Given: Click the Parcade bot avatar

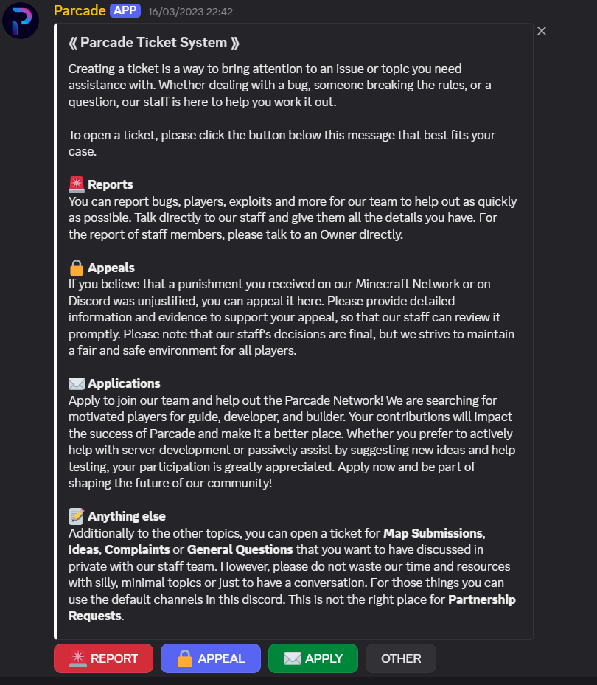Looking at the screenshot, I should click(21, 21).
